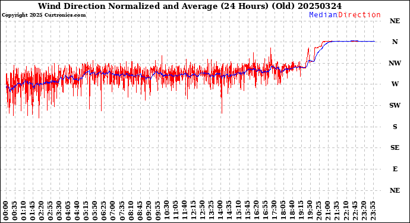
Task: Click the top NE axis label
Action: tap(395, 21)
